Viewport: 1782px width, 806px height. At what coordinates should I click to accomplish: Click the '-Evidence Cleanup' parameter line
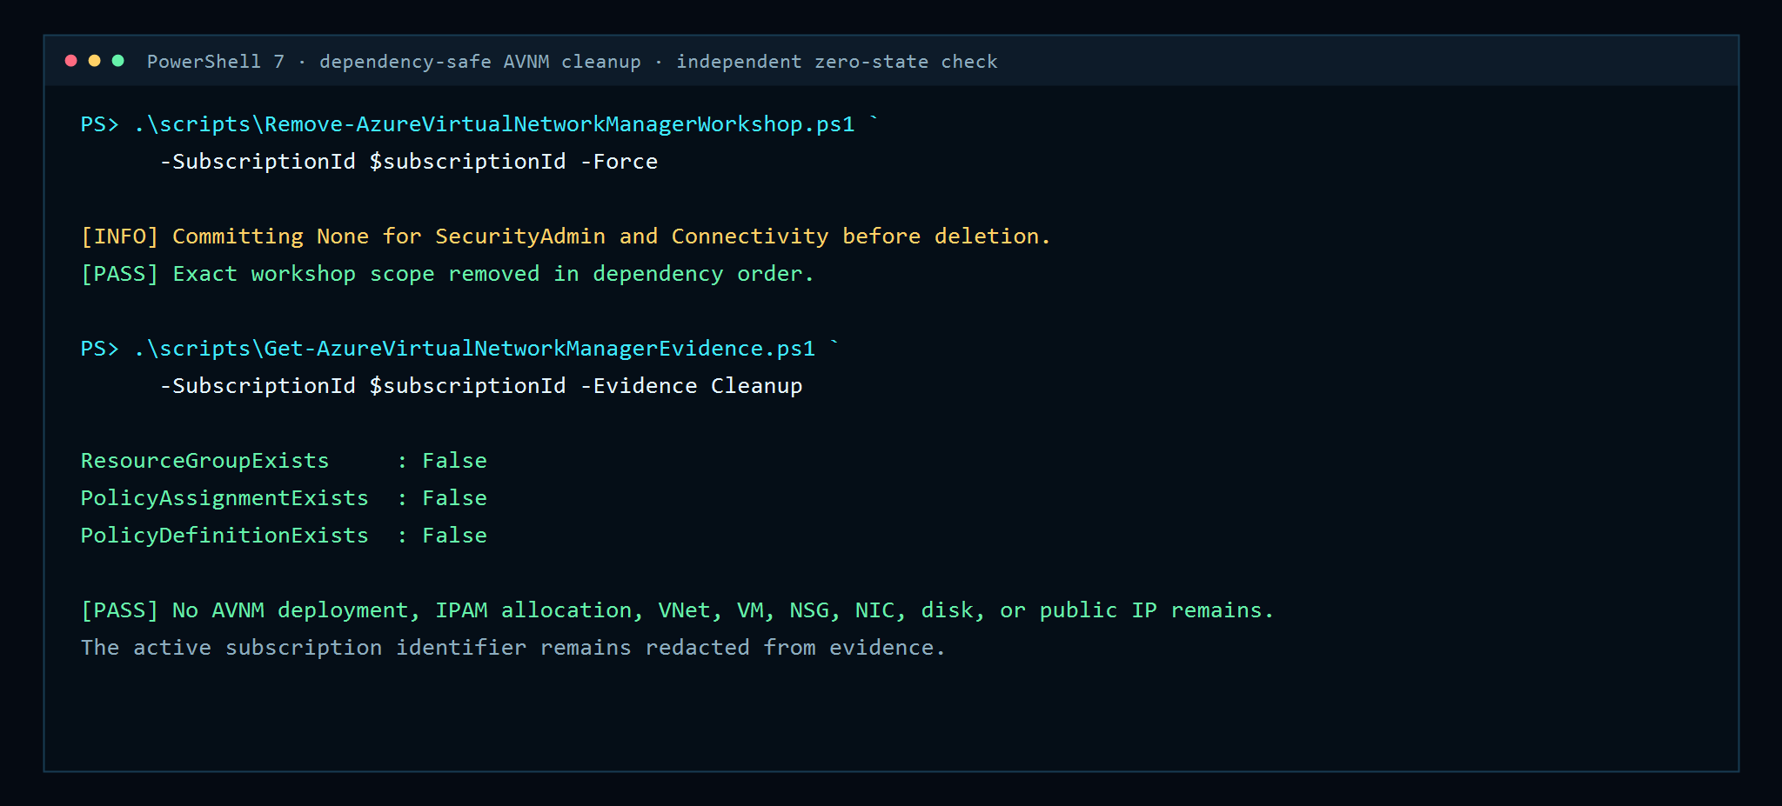point(481,386)
